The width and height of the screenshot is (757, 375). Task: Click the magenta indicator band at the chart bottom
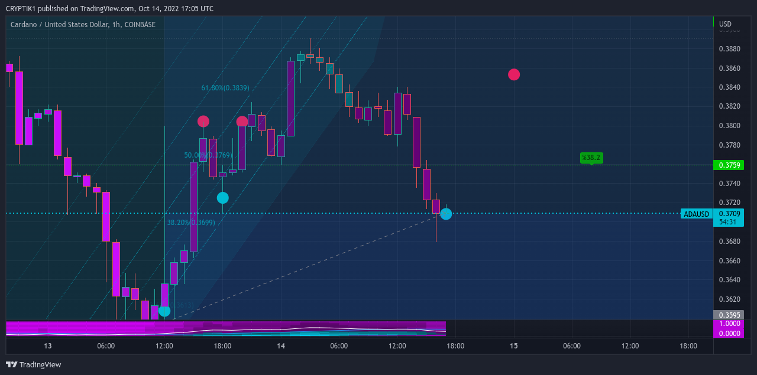pyautogui.click(x=225, y=330)
